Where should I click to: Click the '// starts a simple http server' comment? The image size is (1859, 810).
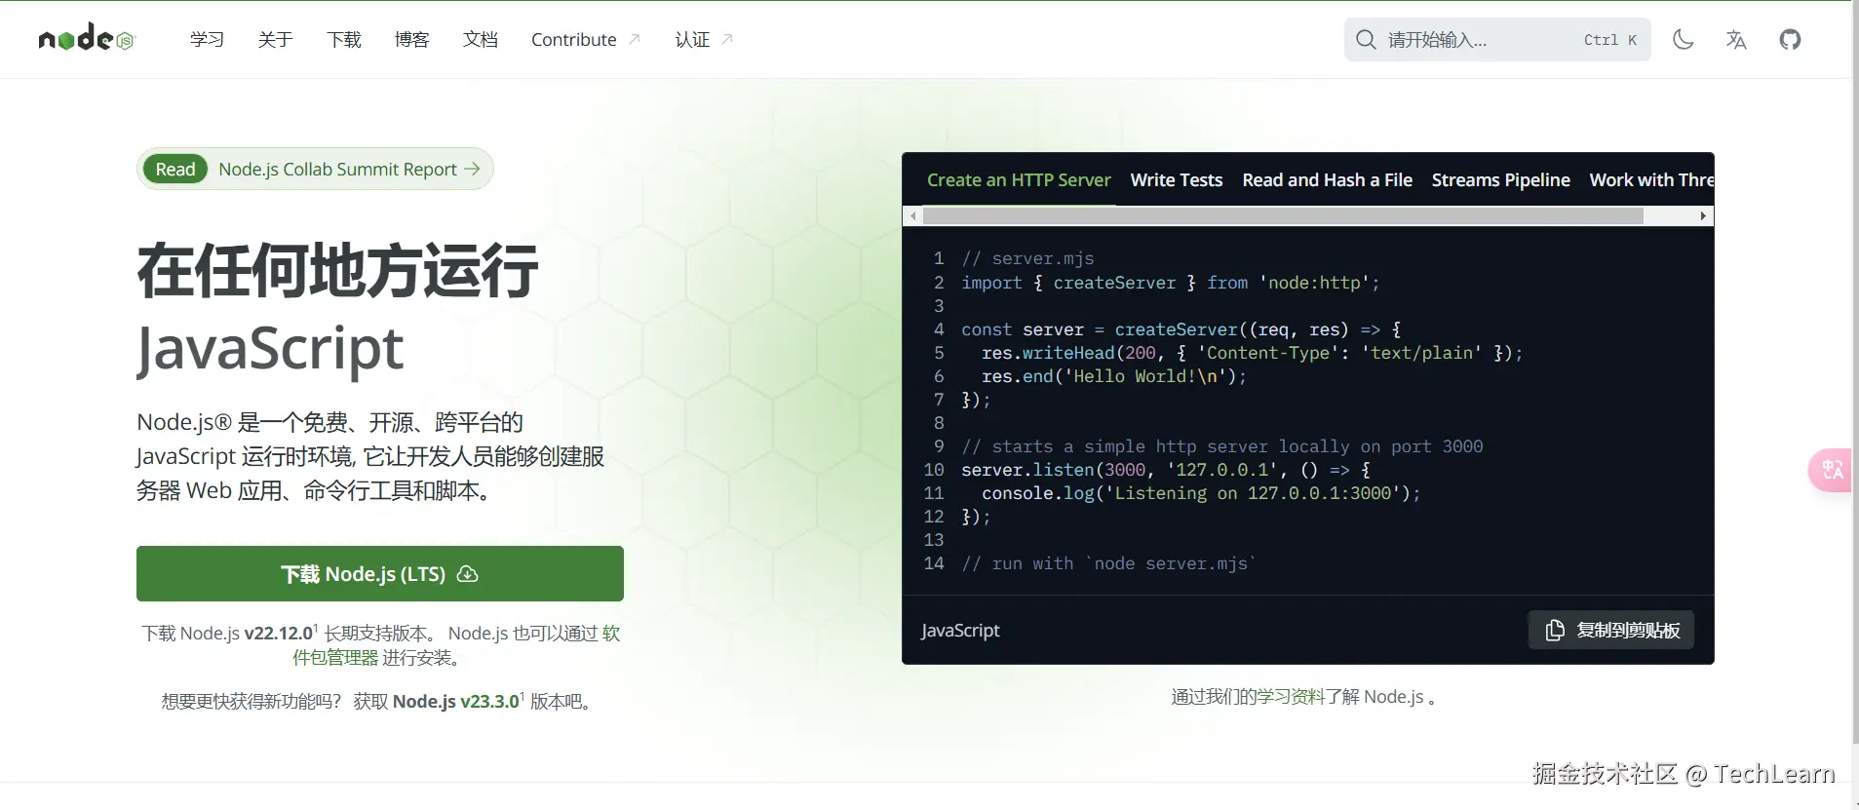1222,446
